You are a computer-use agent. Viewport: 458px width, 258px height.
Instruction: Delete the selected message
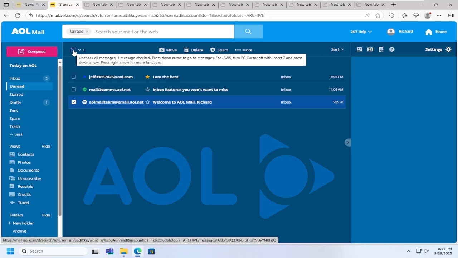pos(194,50)
